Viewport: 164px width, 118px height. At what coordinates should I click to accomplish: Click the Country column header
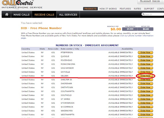(x=26, y=49)
